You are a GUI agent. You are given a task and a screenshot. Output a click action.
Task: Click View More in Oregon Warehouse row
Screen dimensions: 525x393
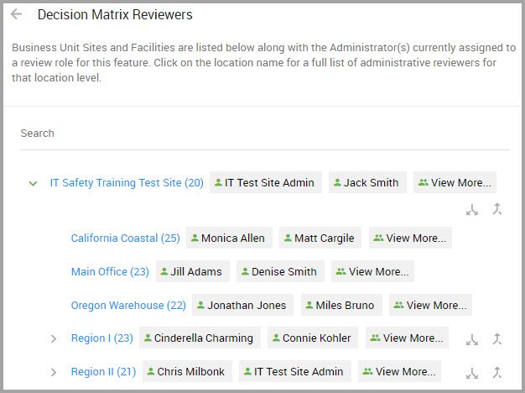[x=430, y=305]
